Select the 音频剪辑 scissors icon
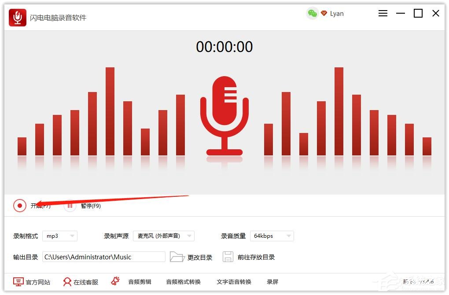The image size is (449, 295). [115, 280]
